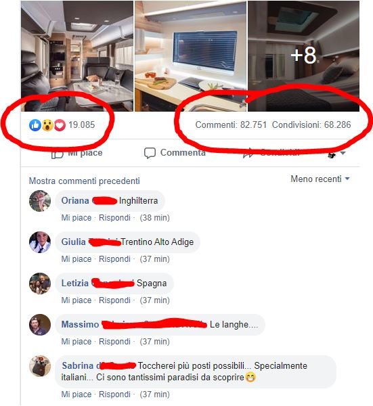Click the blue thumbs-up reaction icon
Image resolution: width=373 pixels, height=406 pixels.
[35, 125]
